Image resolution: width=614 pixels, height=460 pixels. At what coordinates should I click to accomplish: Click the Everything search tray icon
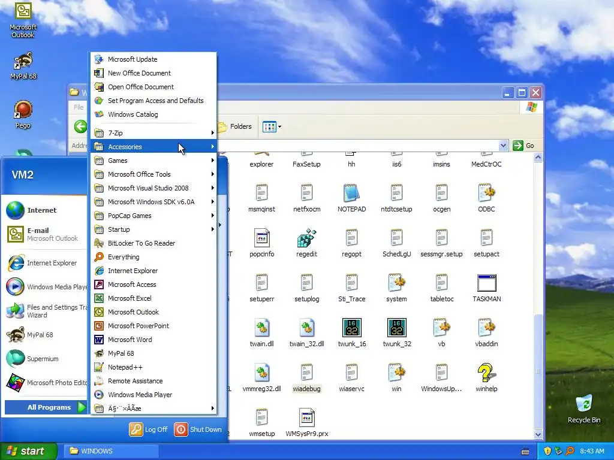[x=570, y=451]
